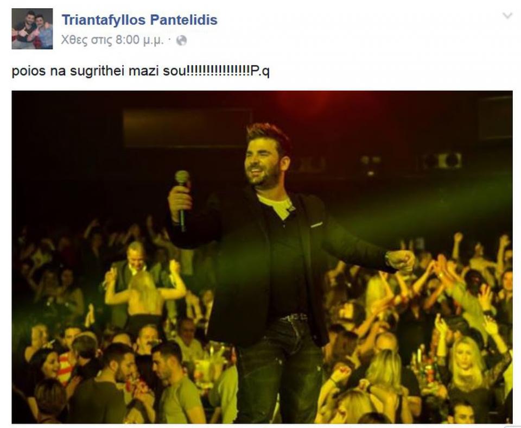Screen dimensions: 521x428
Task: Click the dark screen panel in photo background
Action: coord(187,128)
